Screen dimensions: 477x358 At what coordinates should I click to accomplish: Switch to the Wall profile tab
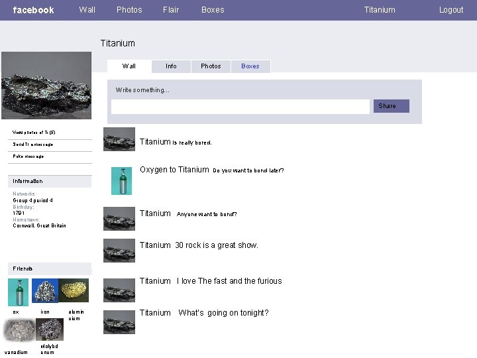(x=129, y=66)
